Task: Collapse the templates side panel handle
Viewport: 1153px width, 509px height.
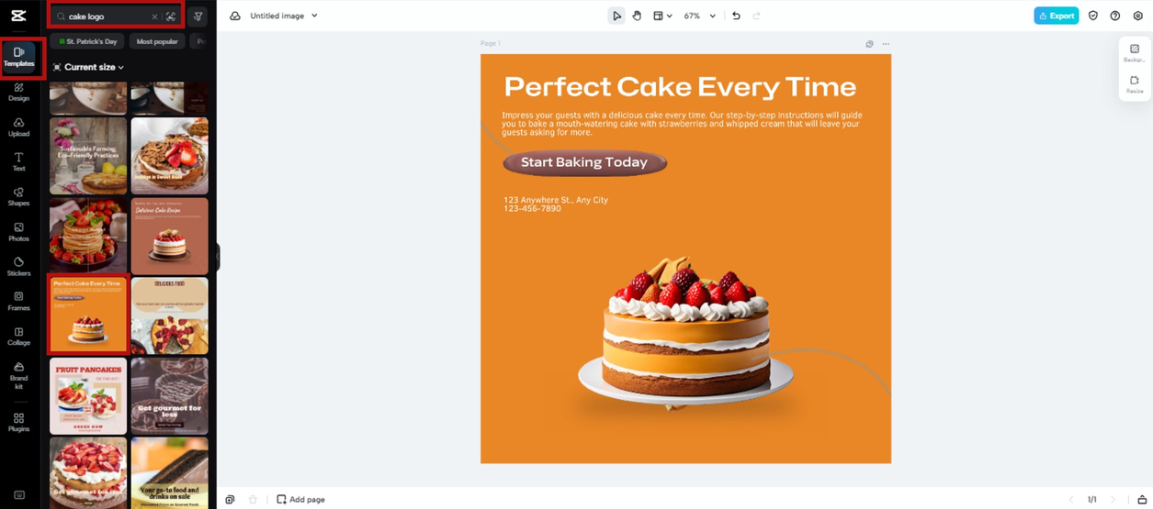Action: coord(218,257)
